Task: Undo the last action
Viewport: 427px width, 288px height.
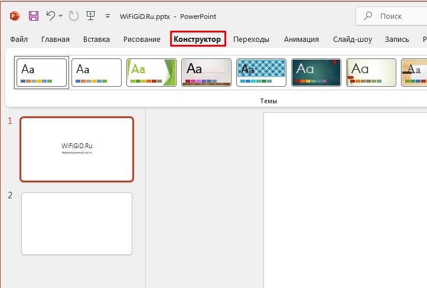Action: [51, 16]
